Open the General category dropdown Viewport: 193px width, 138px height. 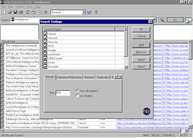[x=84, y=12]
